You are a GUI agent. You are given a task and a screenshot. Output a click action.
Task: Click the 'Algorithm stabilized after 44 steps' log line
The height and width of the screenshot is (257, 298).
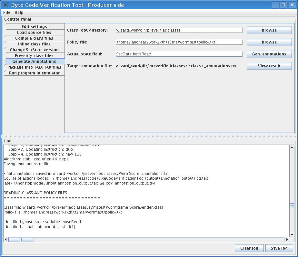pos(36,159)
